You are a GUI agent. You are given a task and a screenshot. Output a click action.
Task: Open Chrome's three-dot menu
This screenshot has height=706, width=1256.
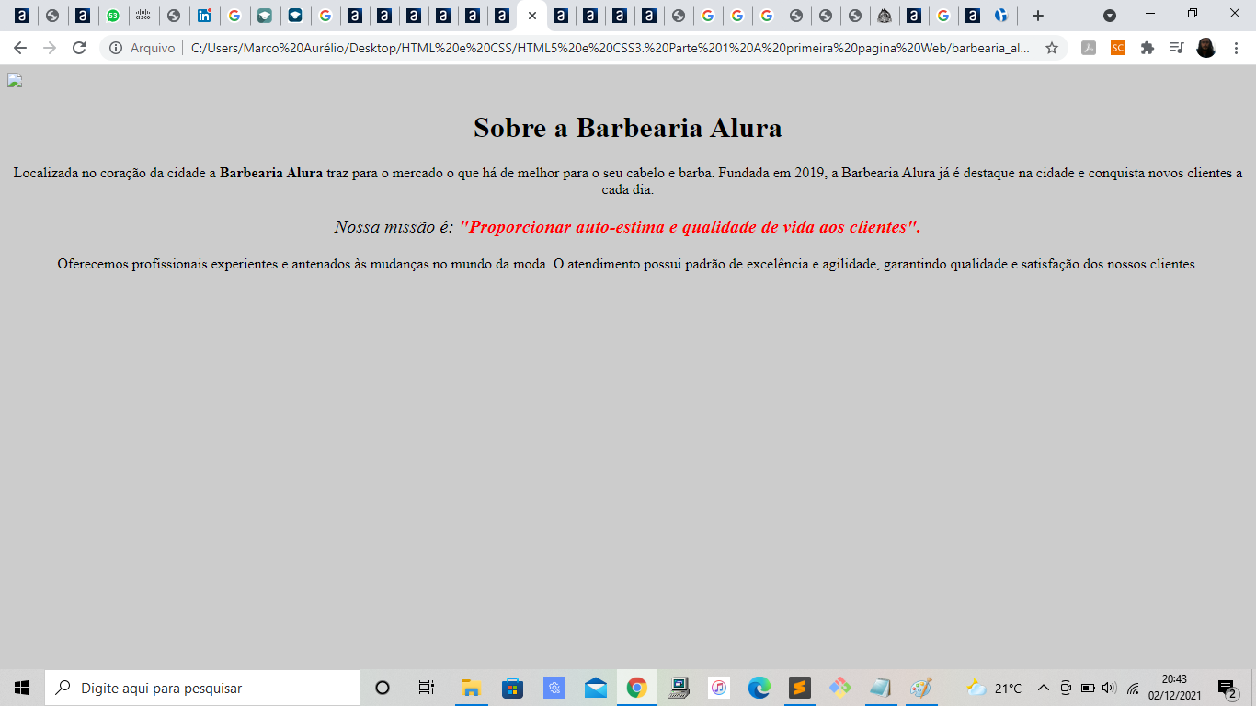1236,48
